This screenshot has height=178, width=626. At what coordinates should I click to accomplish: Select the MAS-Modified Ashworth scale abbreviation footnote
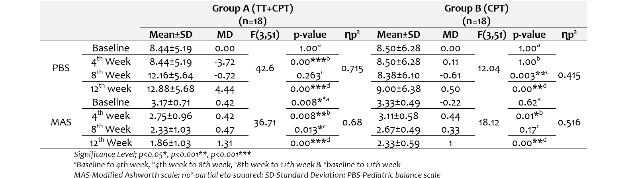click(x=257, y=174)
